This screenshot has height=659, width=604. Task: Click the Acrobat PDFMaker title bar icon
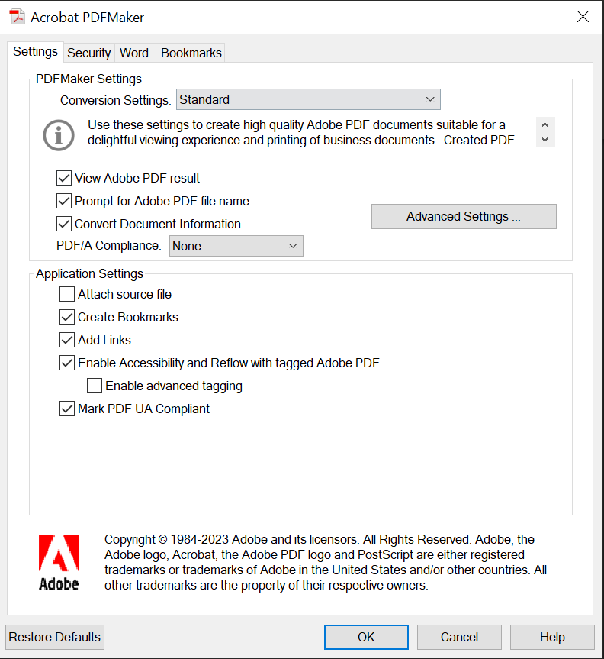(16, 16)
